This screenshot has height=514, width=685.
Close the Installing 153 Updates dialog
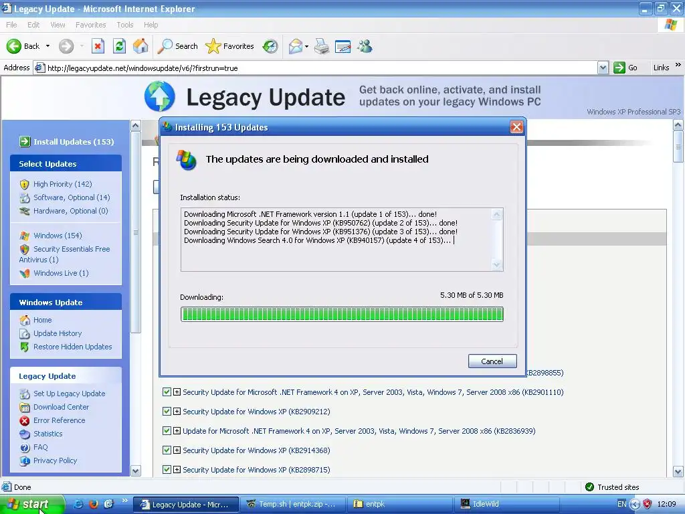[x=516, y=127]
